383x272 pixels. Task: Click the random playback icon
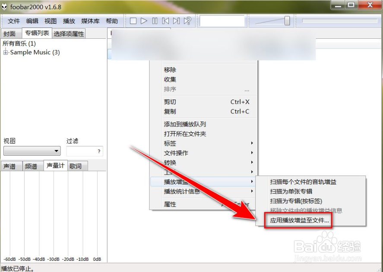coord(187,21)
